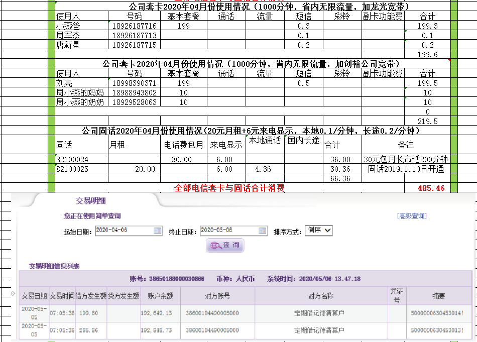
Task: Open the 高级查询 advanced query link
Action: [412, 216]
